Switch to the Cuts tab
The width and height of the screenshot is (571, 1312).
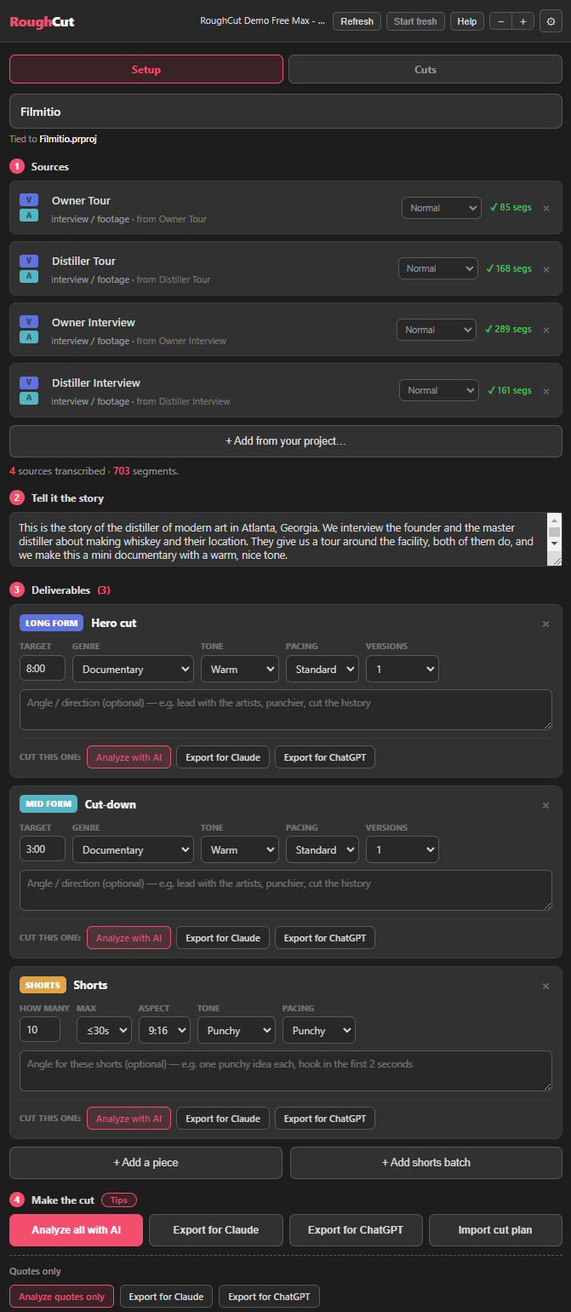425,69
